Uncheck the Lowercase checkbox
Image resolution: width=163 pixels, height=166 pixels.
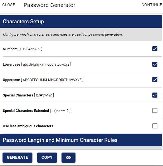155,64
